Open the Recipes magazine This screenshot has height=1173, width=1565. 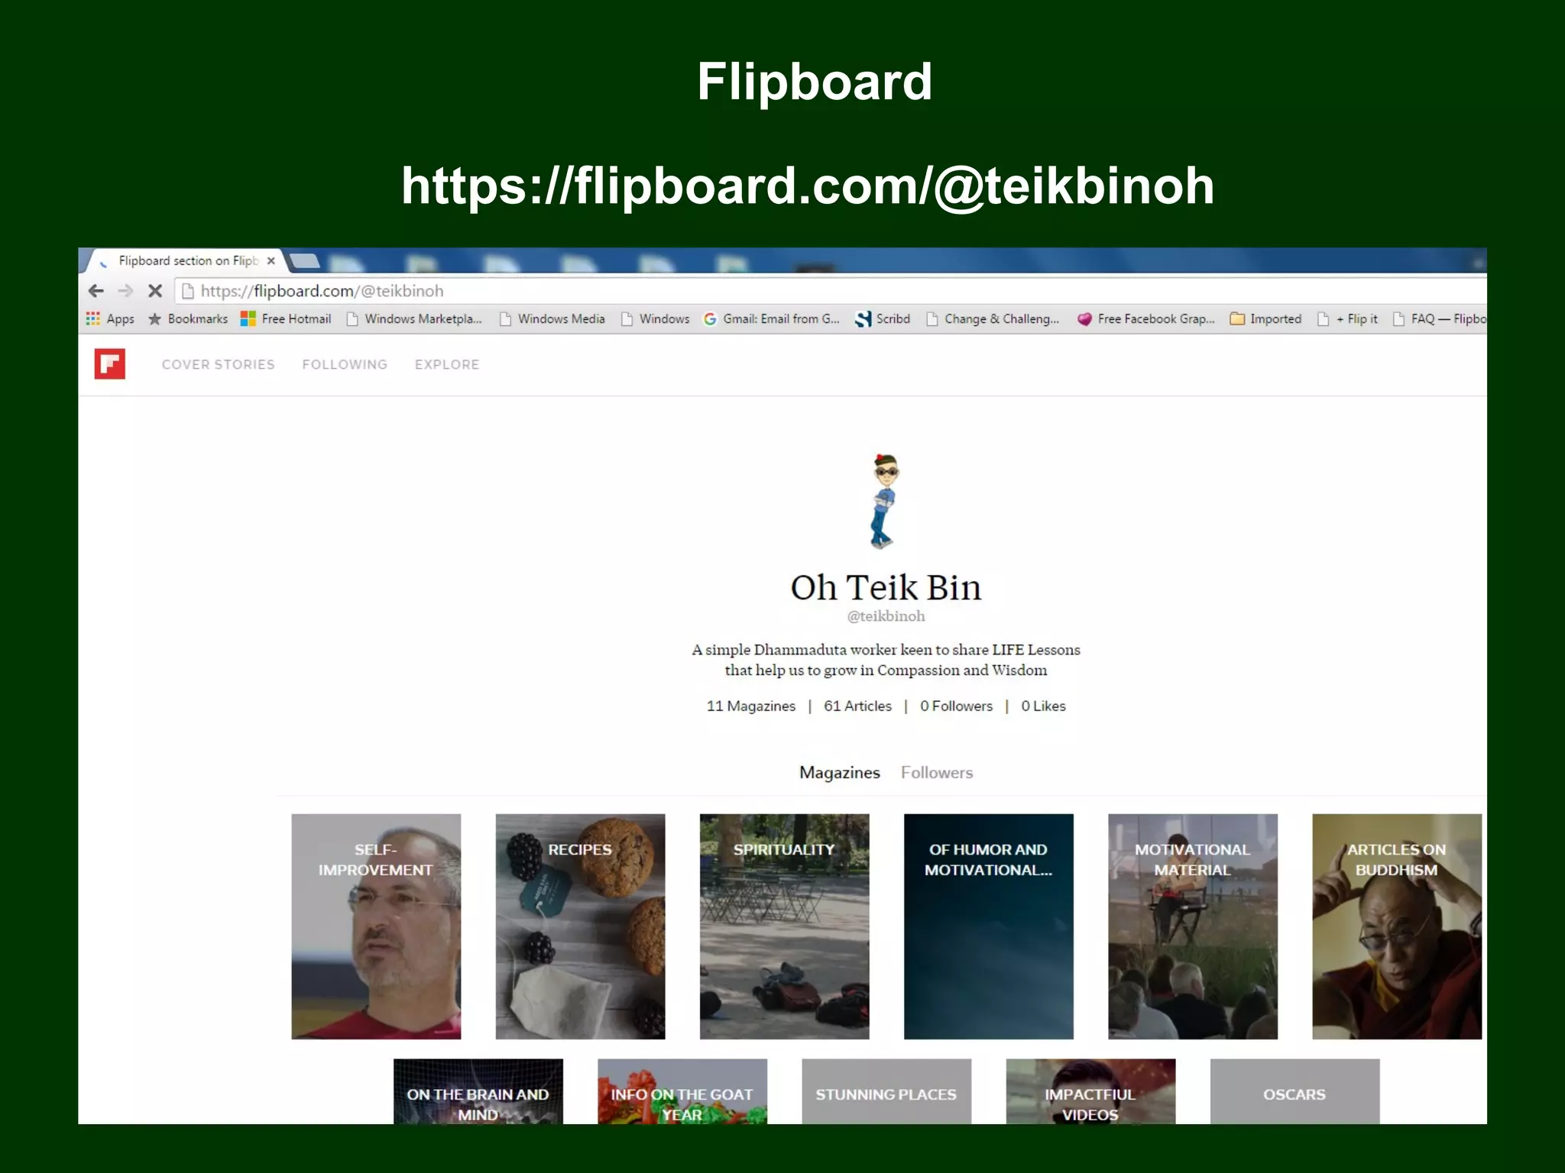pos(580,926)
